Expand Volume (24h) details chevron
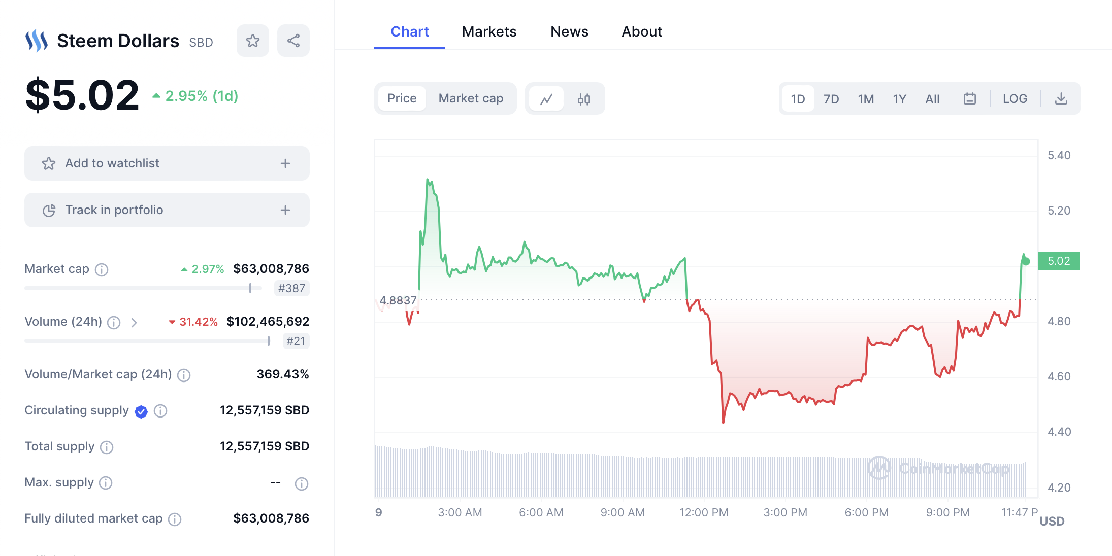Viewport: 1112px width, 556px height. coord(134,323)
